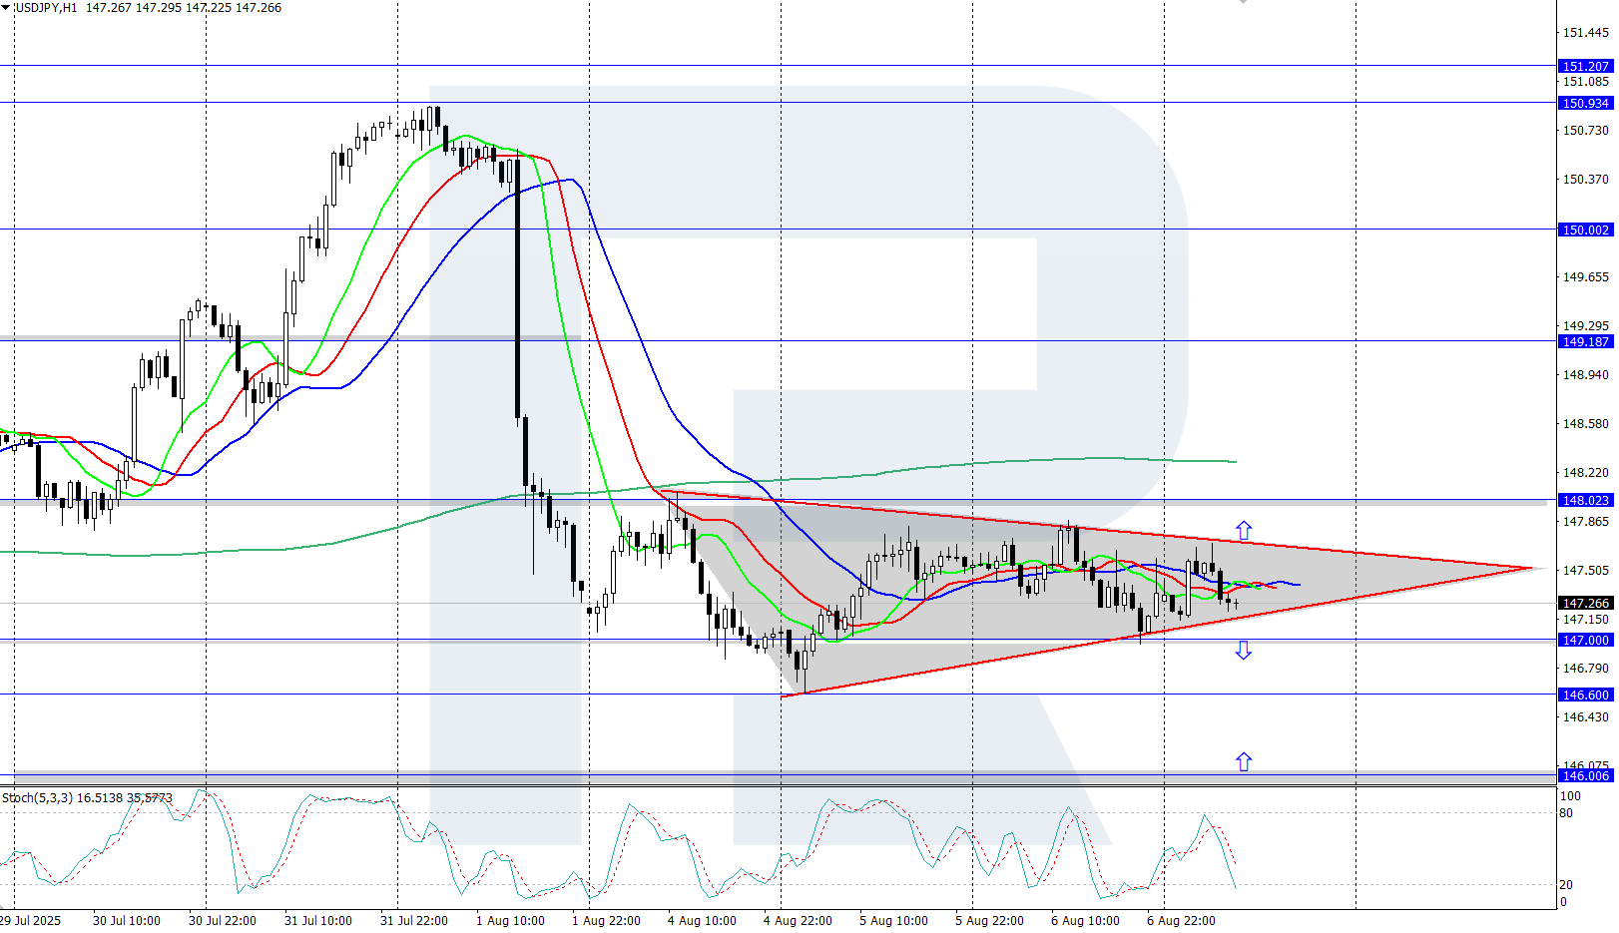Screen dimensions: 1619x933
Task: Click the 6 Aug 22:00 time label
Action: (x=1181, y=920)
